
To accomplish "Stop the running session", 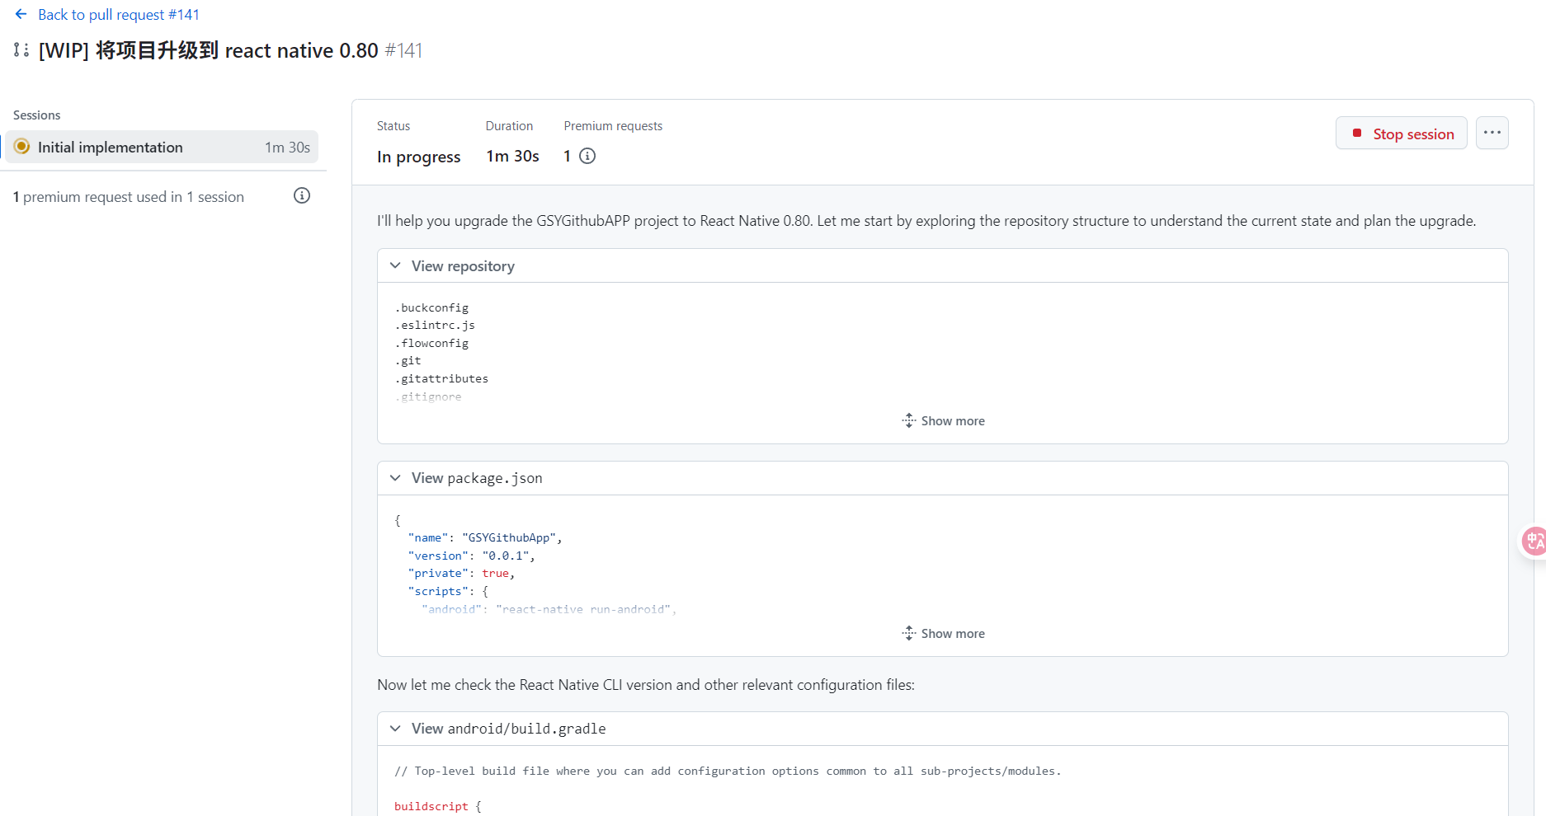I will pos(1402,134).
